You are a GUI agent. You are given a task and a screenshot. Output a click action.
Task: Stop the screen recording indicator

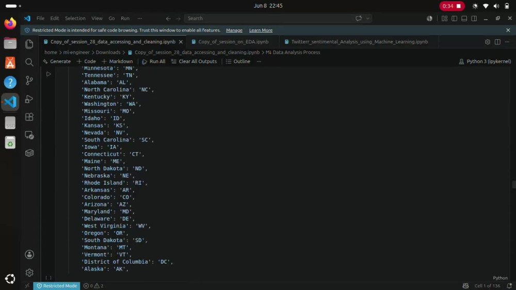click(x=452, y=6)
